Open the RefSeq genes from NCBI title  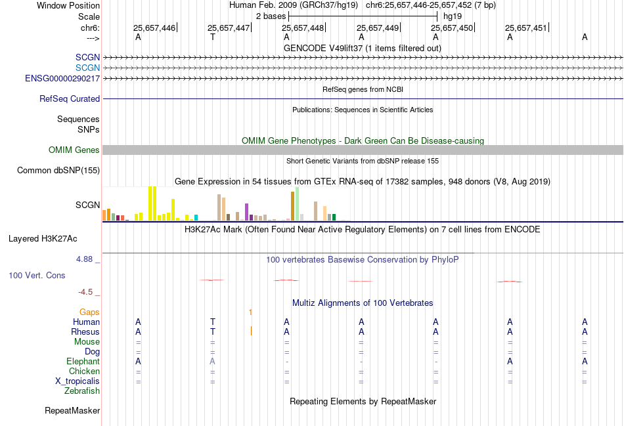(x=363, y=89)
